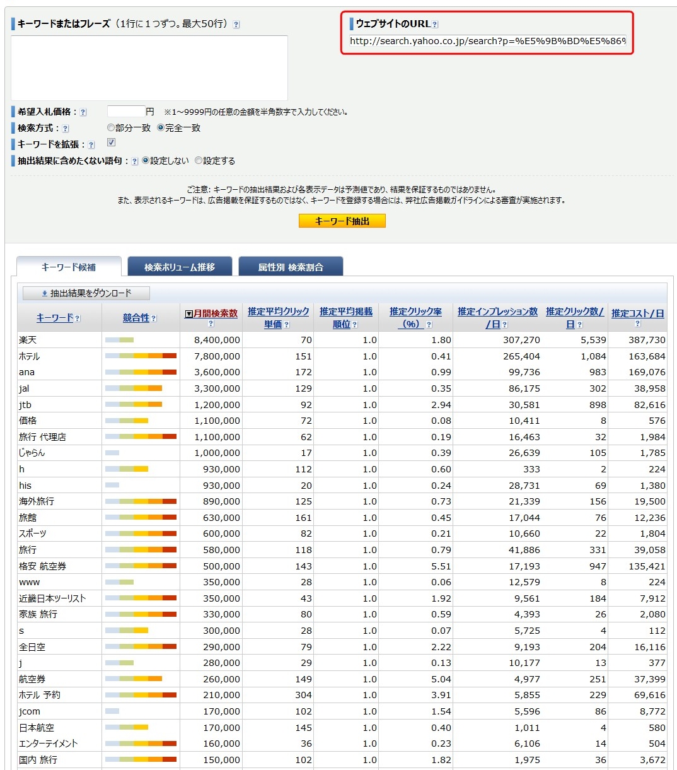Screen dimensions: 677x770
Task: Focus the keyword or phrase text area
Action: click(149, 68)
